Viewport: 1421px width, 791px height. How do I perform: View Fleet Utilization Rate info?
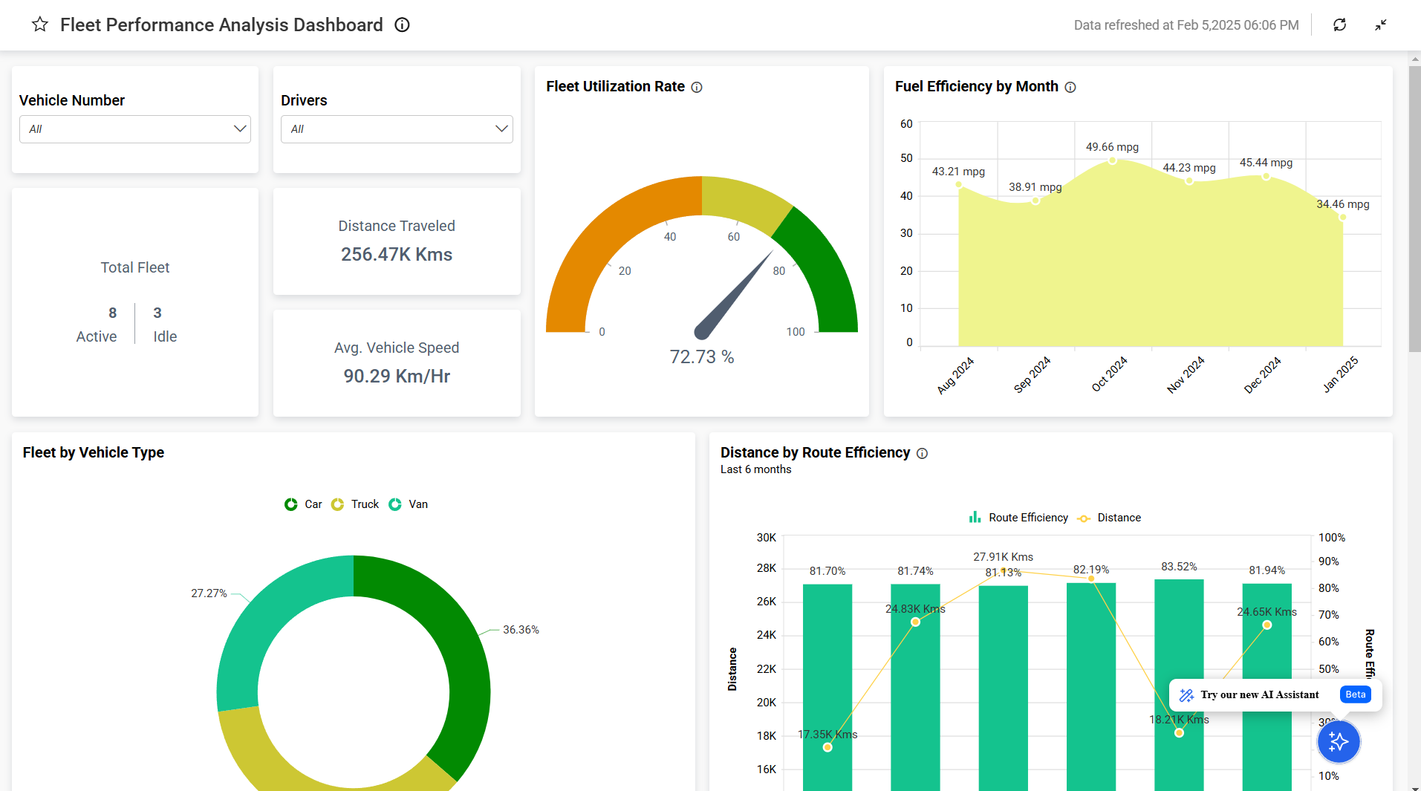697,87
